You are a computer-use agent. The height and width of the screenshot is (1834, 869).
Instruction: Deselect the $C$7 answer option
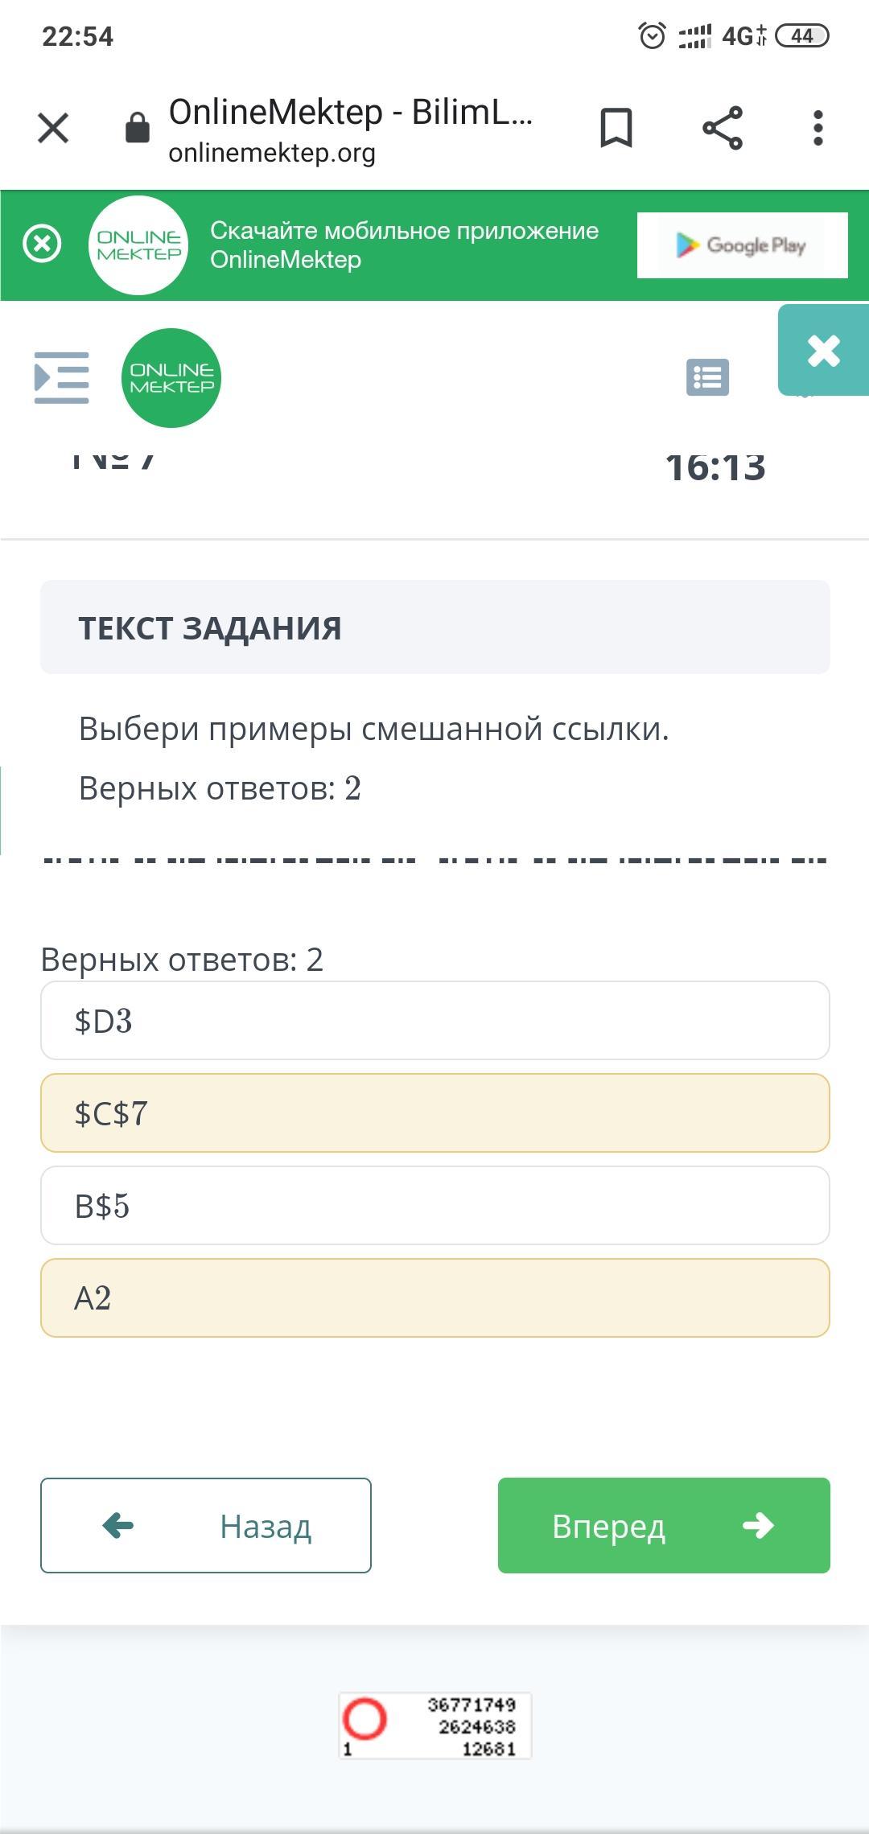(x=434, y=1113)
